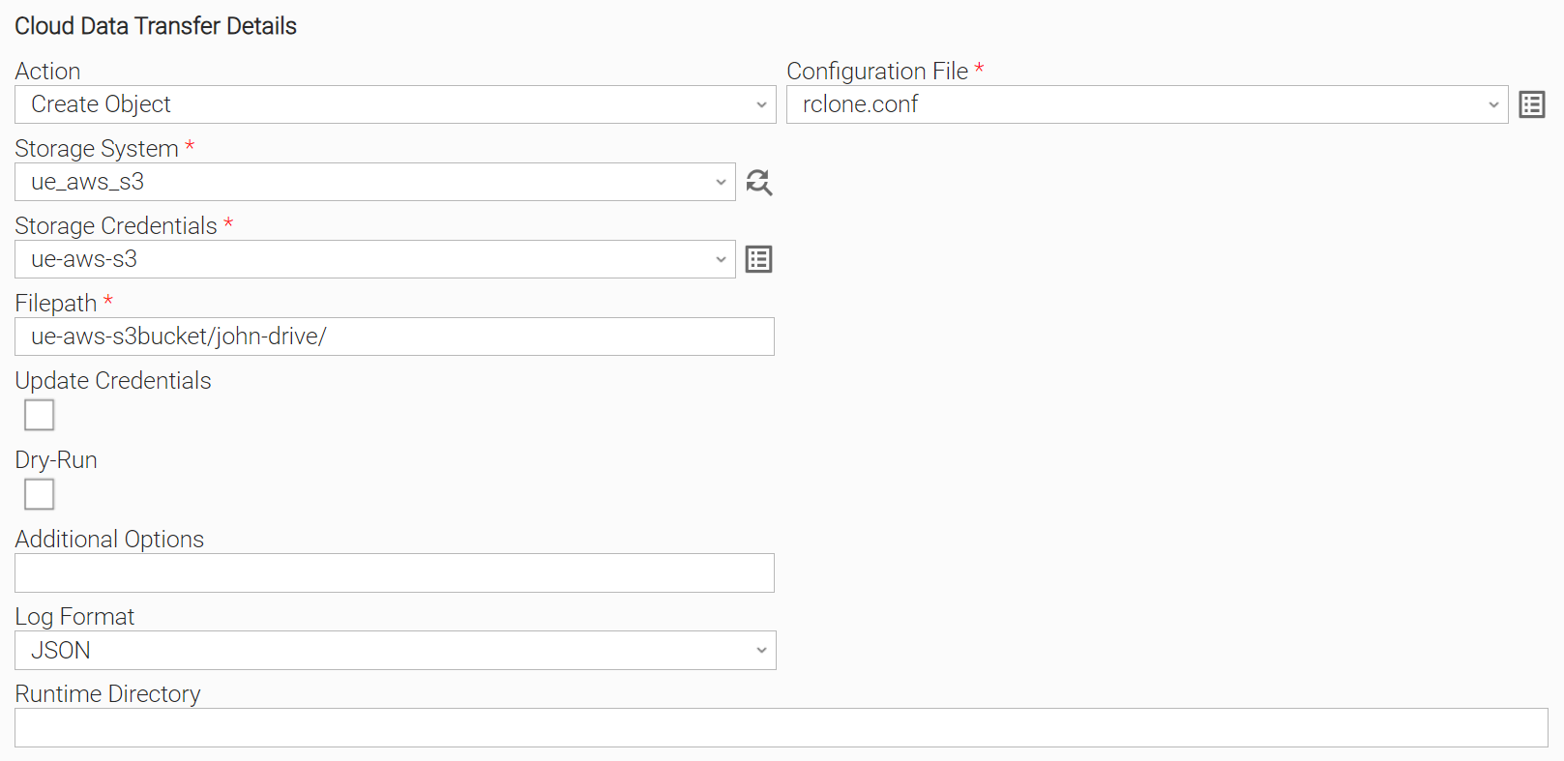Click into the Filepath text field
1564x761 pixels.
coord(395,337)
